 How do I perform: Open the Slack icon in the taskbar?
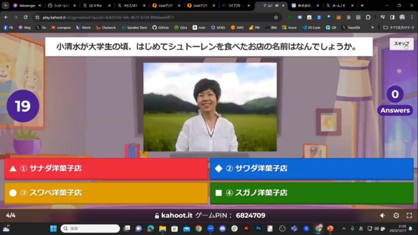tap(234, 228)
